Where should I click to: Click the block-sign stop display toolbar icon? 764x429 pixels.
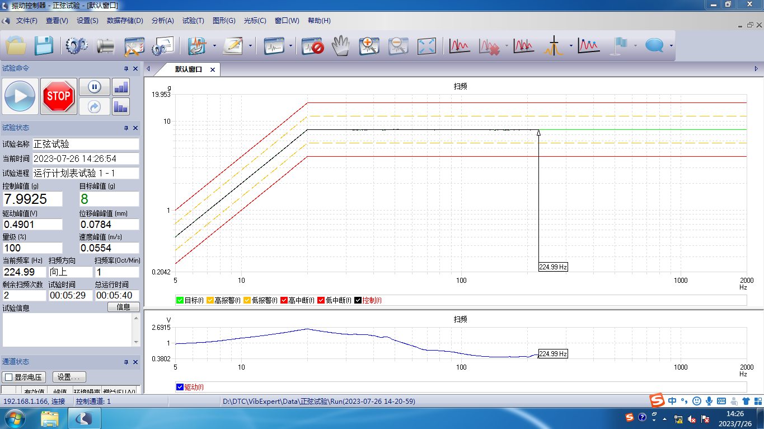point(313,45)
